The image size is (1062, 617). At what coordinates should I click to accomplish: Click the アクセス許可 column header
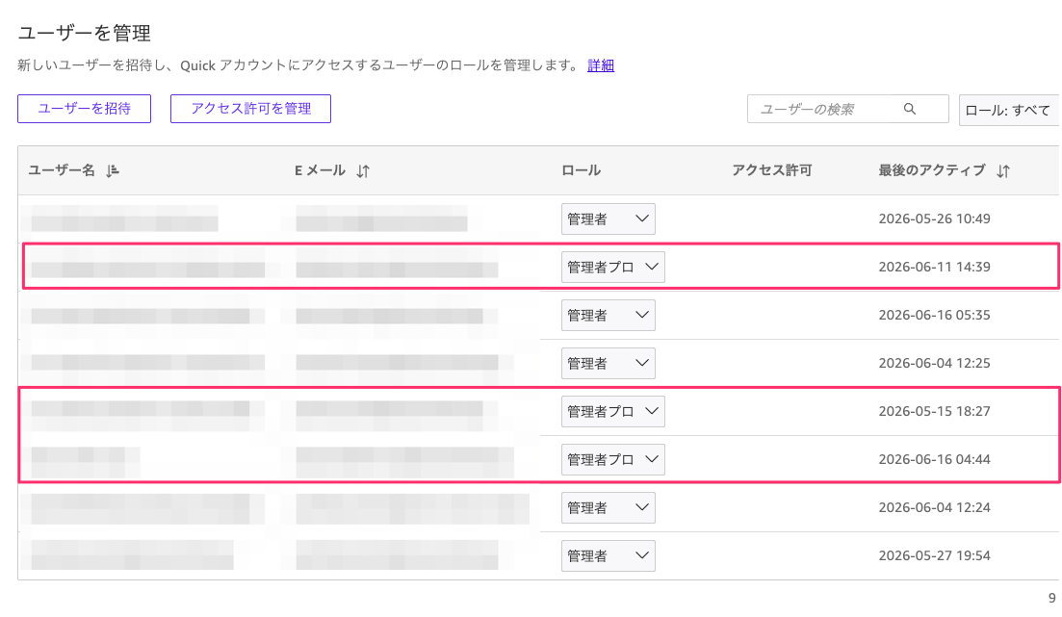tap(771, 170)
